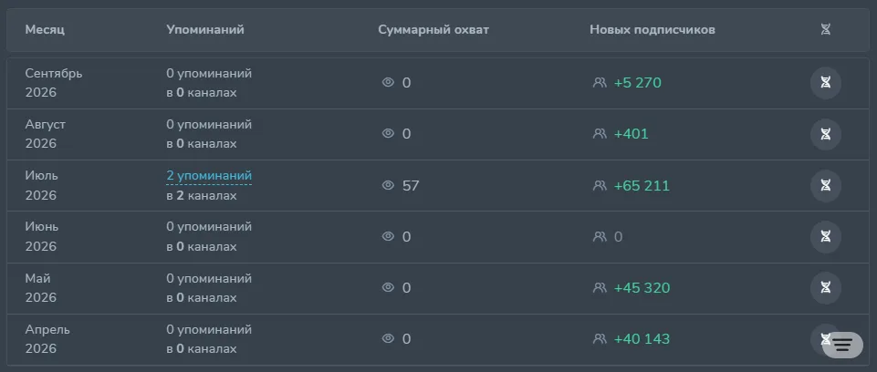This screenshot has height=372, width=877.
Task: Click the subscribers icon in the Июнь row
Action: [600, 236]
